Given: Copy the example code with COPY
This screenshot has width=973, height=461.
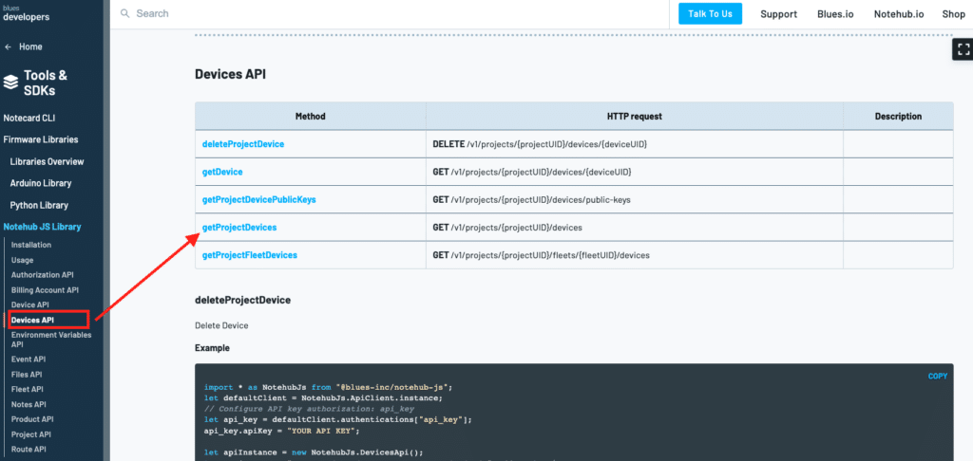Looking at the screenshot, I should tap(937, 377).
